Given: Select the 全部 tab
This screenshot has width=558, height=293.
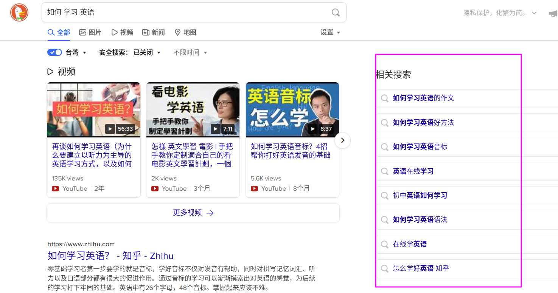Looking at the screenshot, I should pyautogui.click(x=59, y=32).
